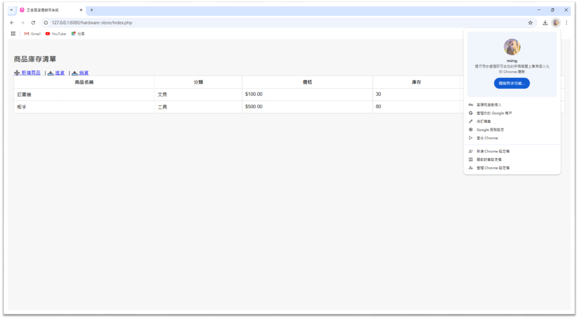Open the apps grid in bookmarks bar
The width and height of the screenshot is (579, 319).
coord(13,34)
